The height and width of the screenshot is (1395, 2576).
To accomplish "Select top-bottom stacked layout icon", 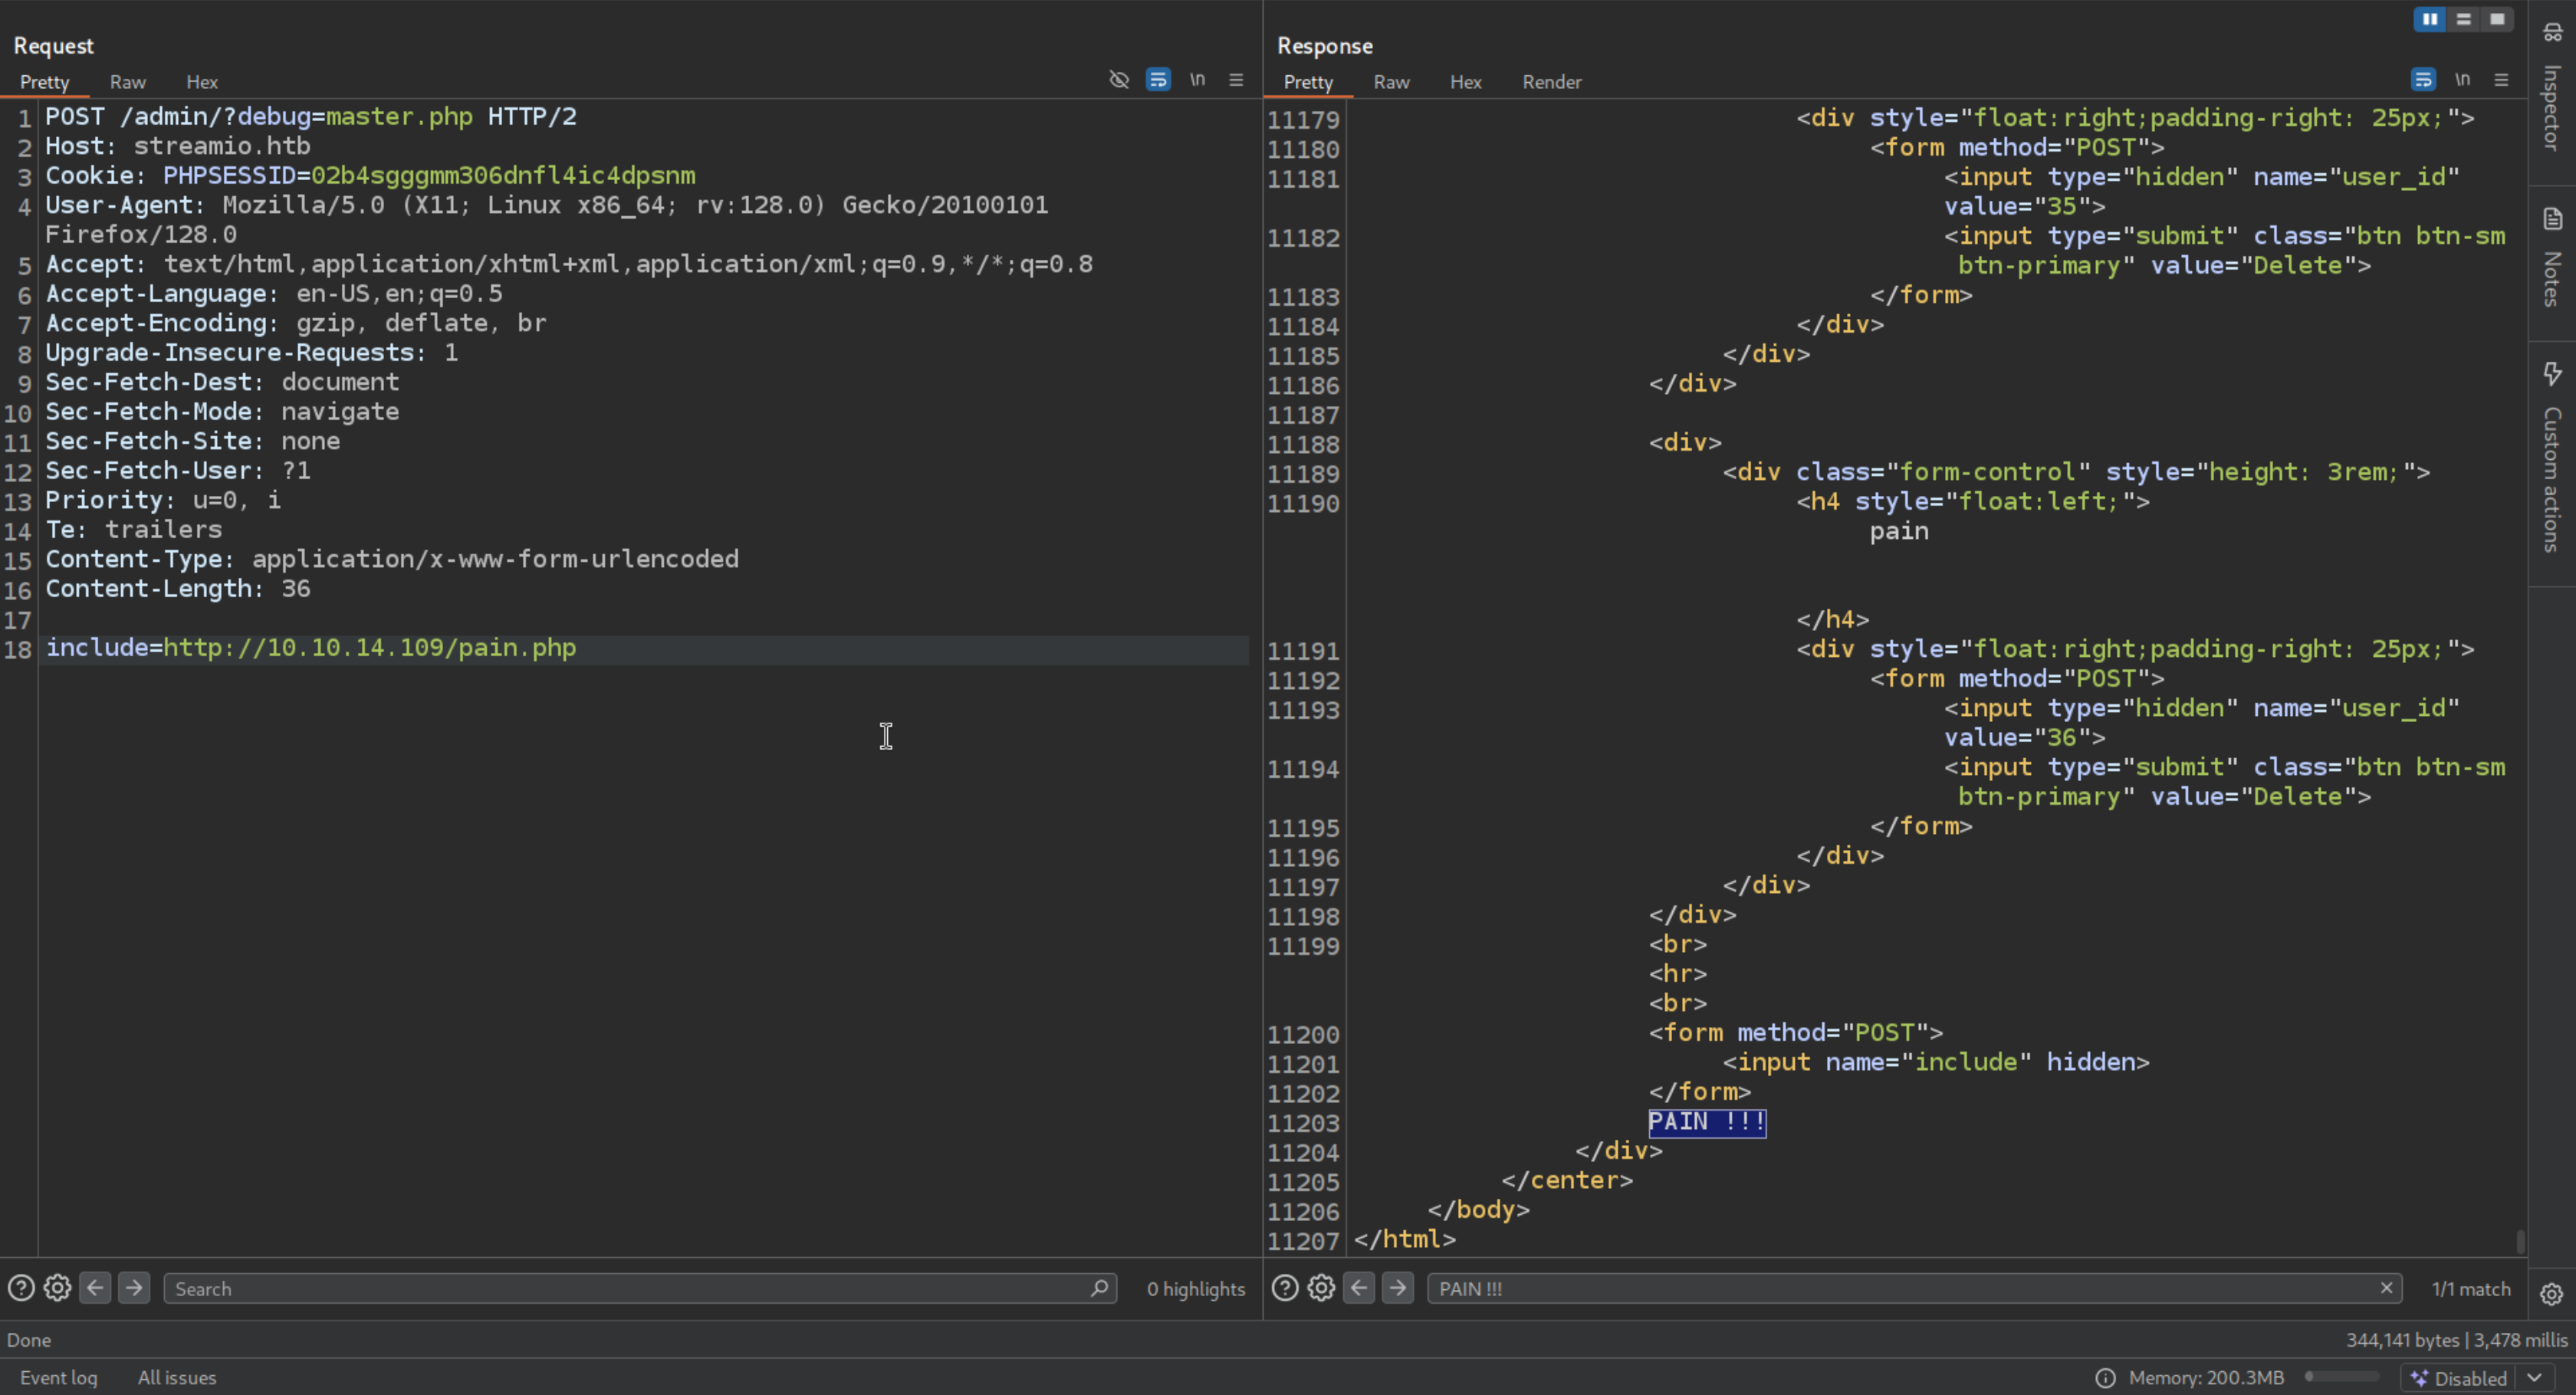I will click(2463, 19).
